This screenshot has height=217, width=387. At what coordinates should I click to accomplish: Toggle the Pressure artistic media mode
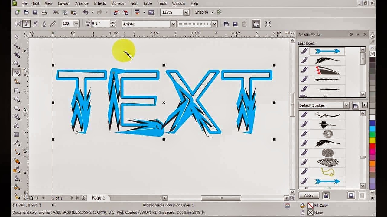[x=53, y=24]
